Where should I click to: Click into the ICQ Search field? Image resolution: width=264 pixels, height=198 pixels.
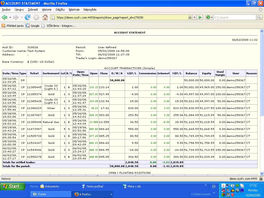pos(234,17)
